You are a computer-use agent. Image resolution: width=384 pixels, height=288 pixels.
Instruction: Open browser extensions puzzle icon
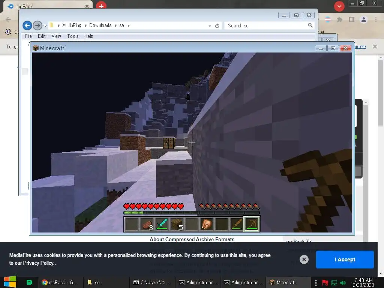[x=339, y=19]
